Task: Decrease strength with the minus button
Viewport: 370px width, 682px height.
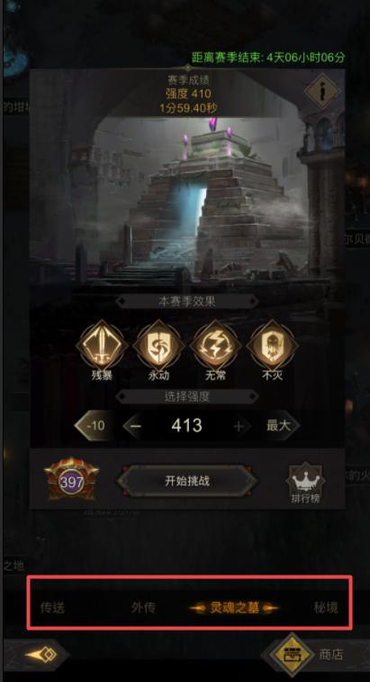Action: (x=136, y=426)
